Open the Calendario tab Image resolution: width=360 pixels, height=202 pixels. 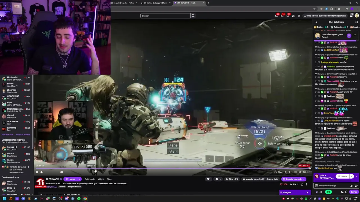[90, 179]
